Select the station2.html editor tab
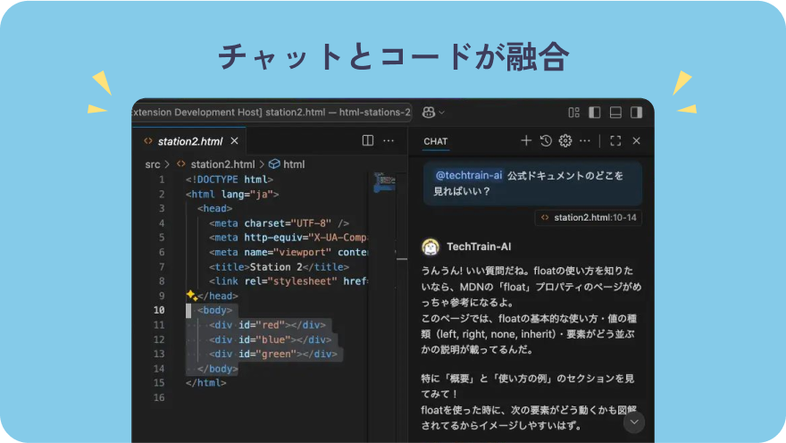Image resolution: width=786 pixels, height=443 pixels. point(189,141)
